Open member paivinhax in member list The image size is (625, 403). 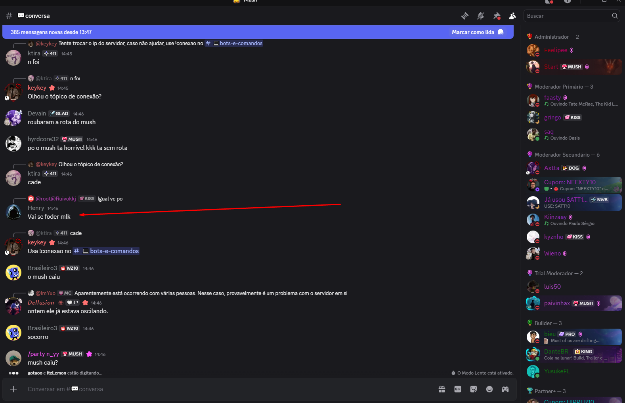(573, 303)
